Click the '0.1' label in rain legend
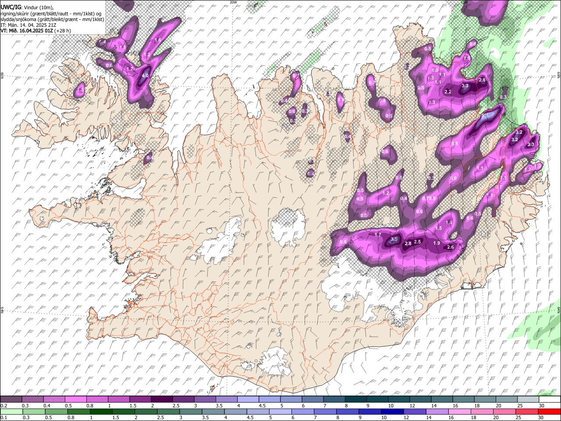Screen dimensions: 561x421 click(x=4, y=418)
